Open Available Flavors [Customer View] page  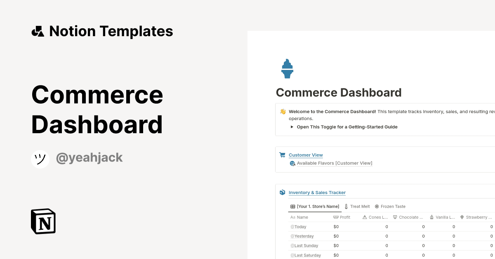[x=335, y=163]
